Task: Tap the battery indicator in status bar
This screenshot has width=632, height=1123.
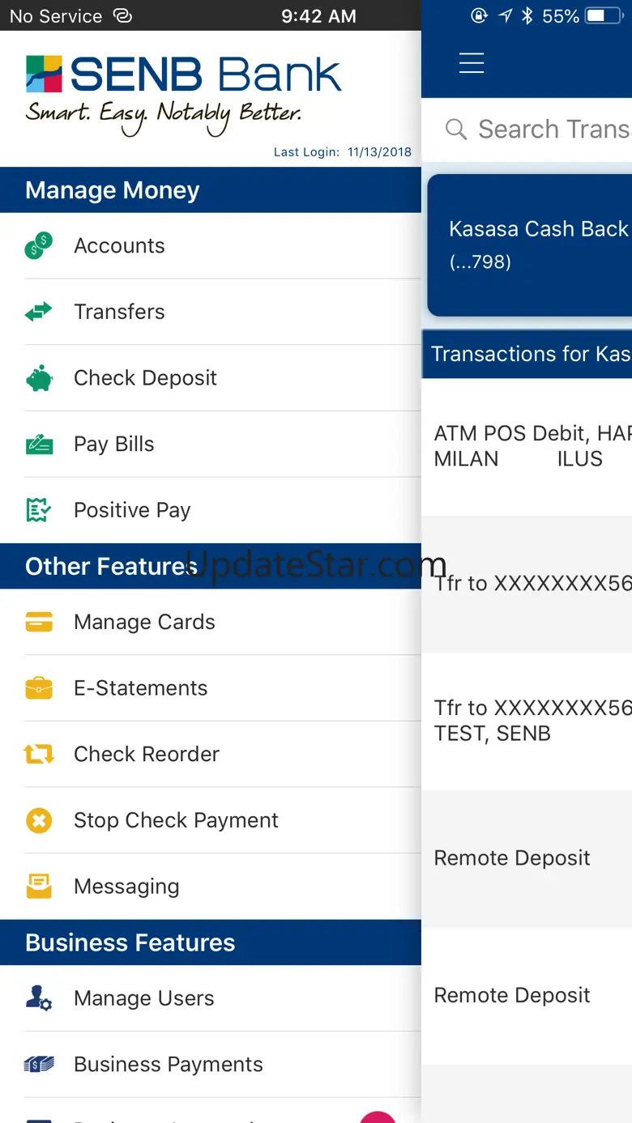Action: 604,15
